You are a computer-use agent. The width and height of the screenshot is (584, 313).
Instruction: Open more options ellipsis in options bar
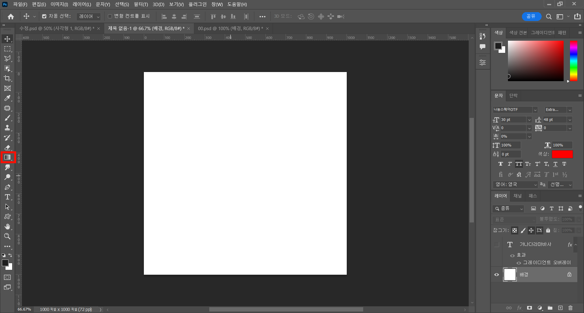click(262, 17)
